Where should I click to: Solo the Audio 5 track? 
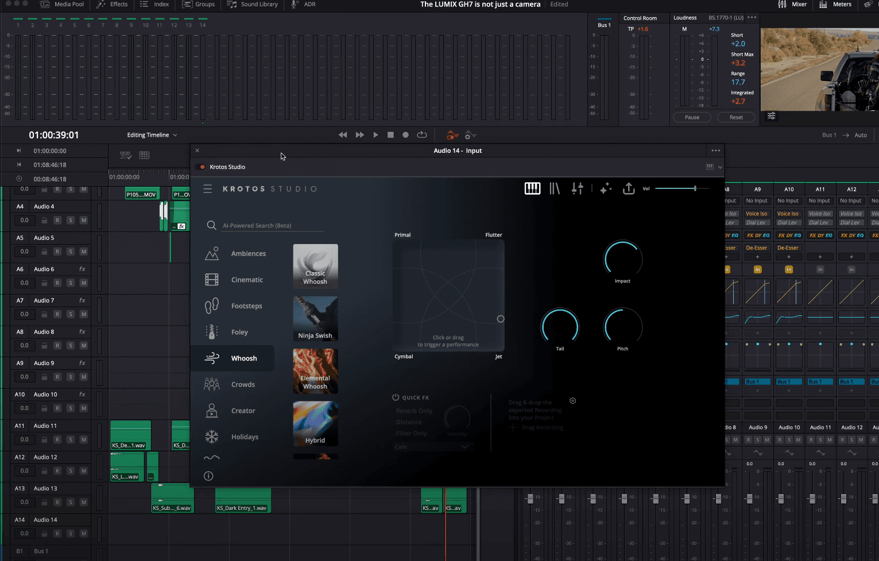click(71, 252)
